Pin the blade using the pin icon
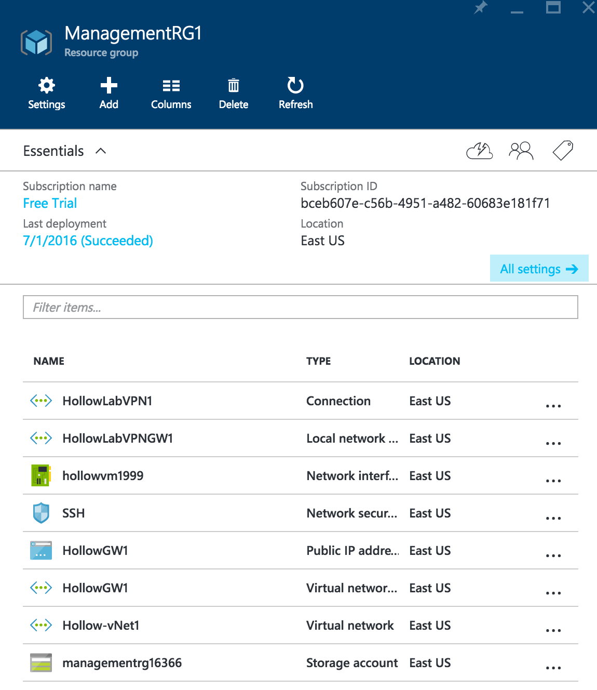Viewport: 597px width, 690px height. (x=481, y=8)
